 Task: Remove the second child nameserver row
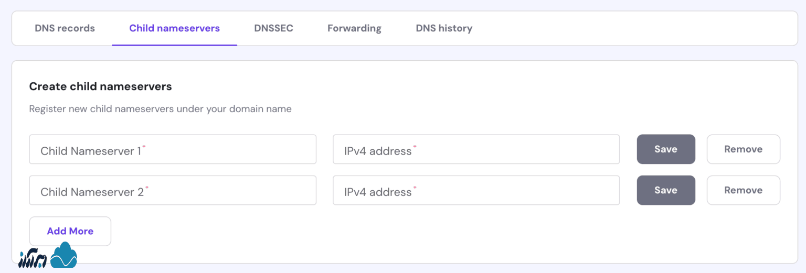(743, 190)
